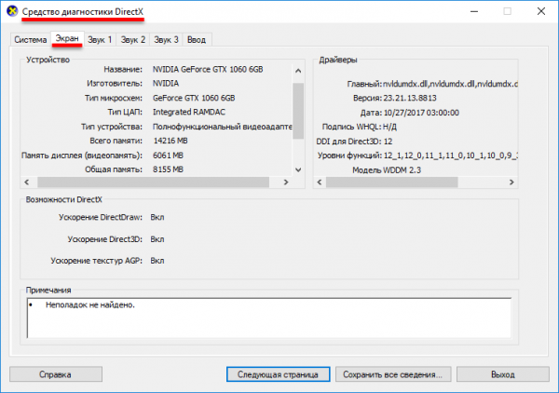Minimize the DirectX diagnostic window
The width and height of the screenshot is (559, 393).
point(474,11)
